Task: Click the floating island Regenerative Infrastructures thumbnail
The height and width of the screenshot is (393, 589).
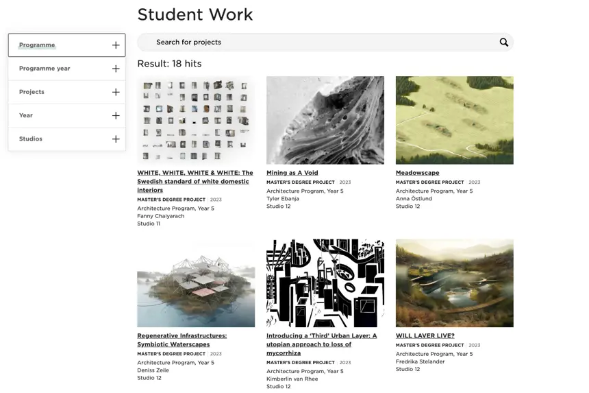Action: 196,283
